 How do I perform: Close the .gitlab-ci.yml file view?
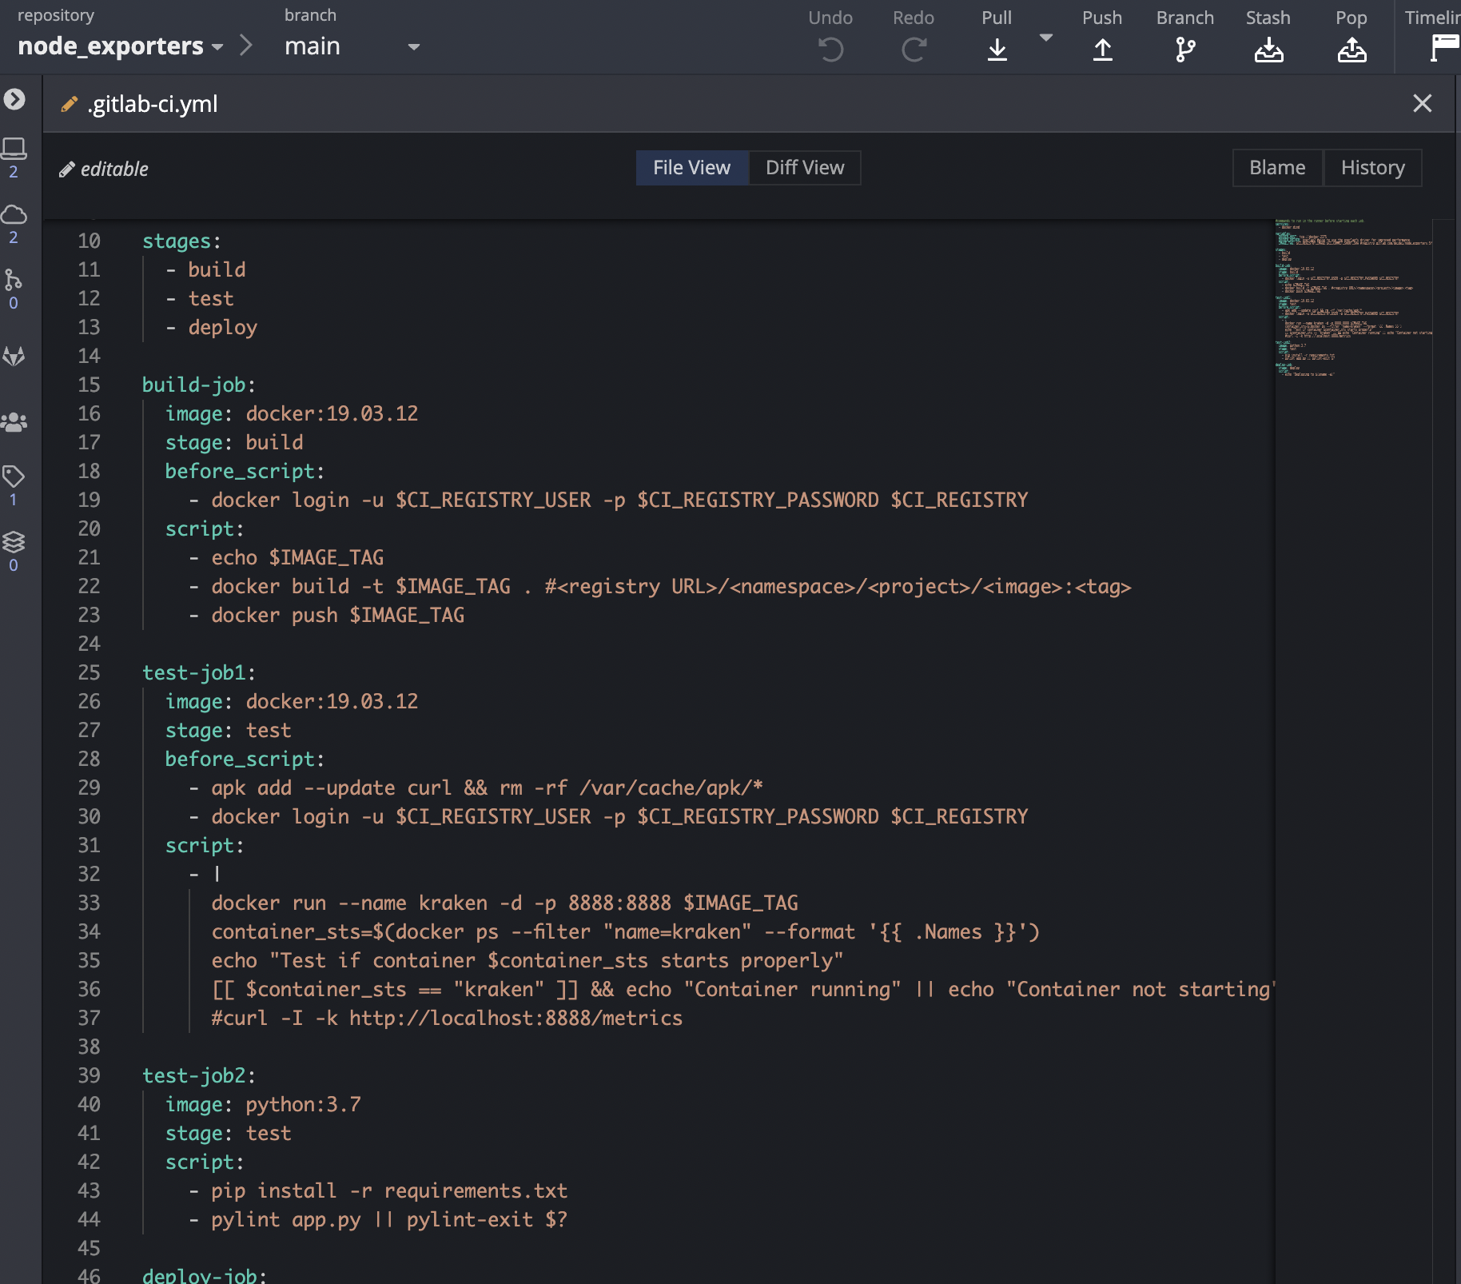point(1422,103)
